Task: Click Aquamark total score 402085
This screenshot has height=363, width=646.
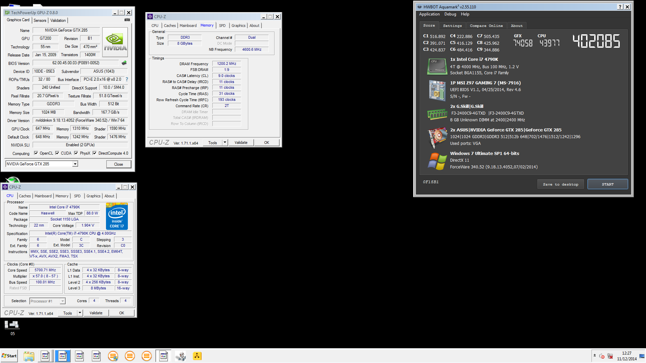Action: [596, 41]
